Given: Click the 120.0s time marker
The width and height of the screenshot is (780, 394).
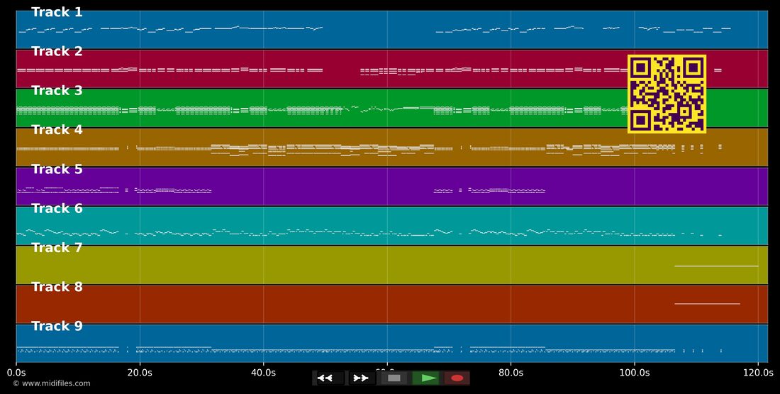Looking at the screenshot, I should (758, 373).
